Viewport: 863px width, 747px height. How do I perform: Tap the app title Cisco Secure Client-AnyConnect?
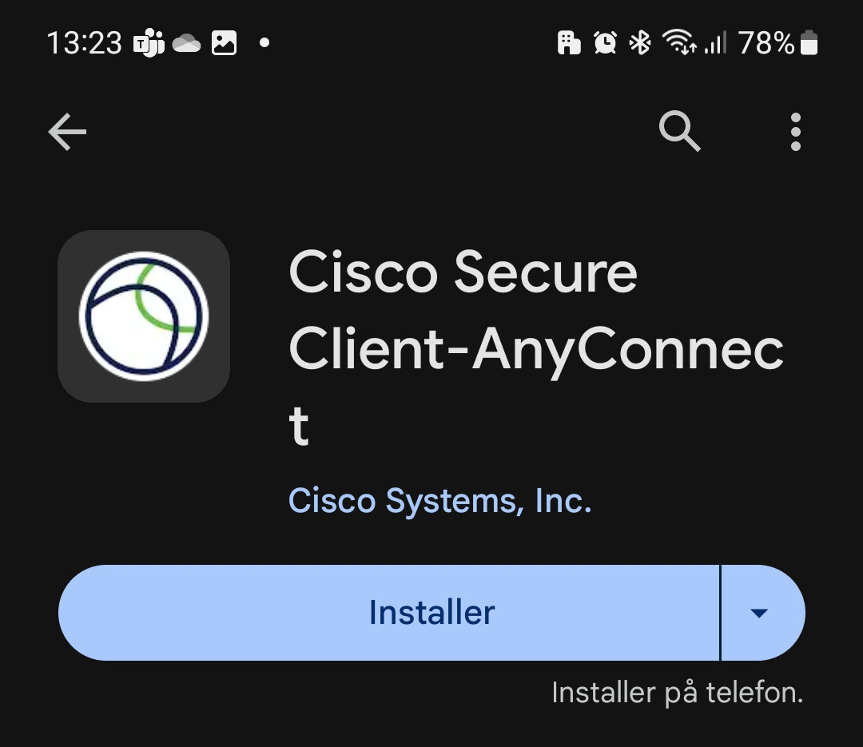[x=536, y=348]
